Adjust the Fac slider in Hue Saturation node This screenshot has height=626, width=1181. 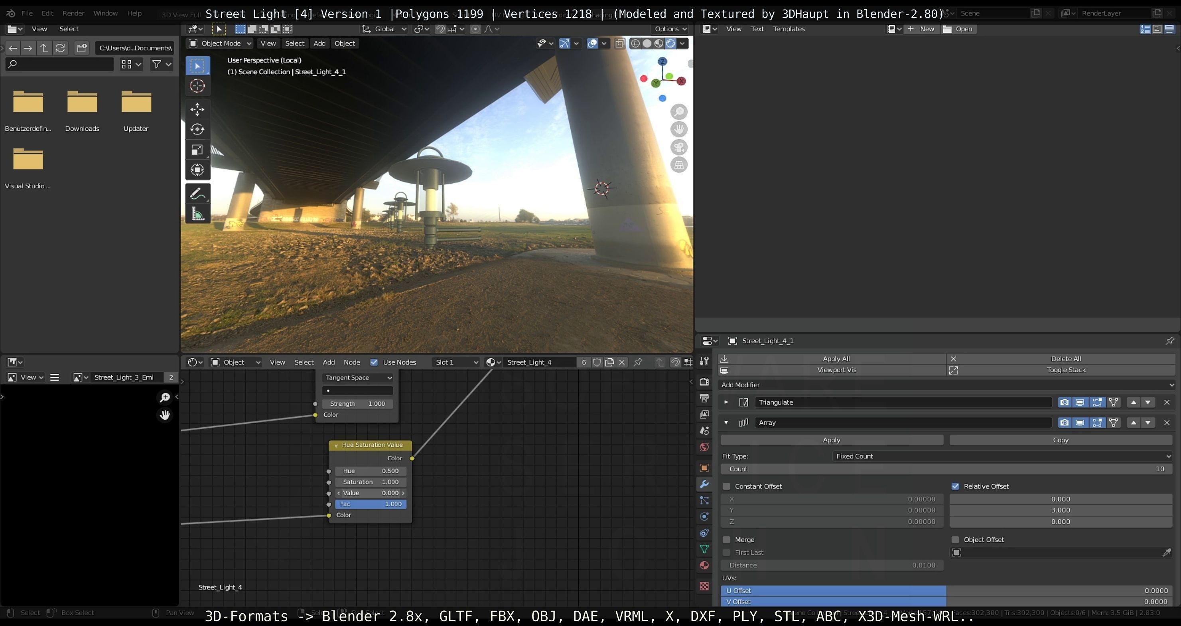[x=371, y=504]
